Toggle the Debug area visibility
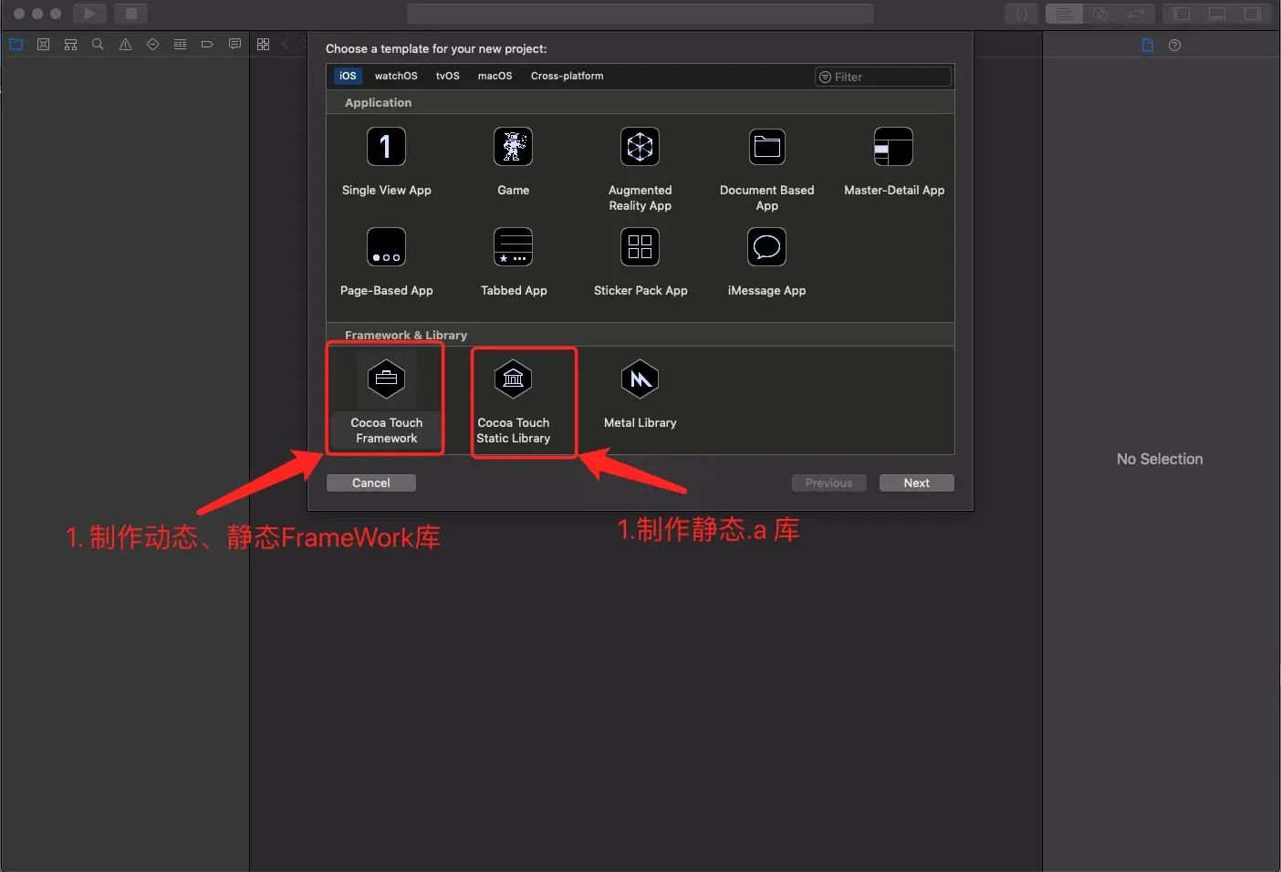The width and height of the screenshot is (1281, 872). pyautogui.click(x=1217, y=14)
